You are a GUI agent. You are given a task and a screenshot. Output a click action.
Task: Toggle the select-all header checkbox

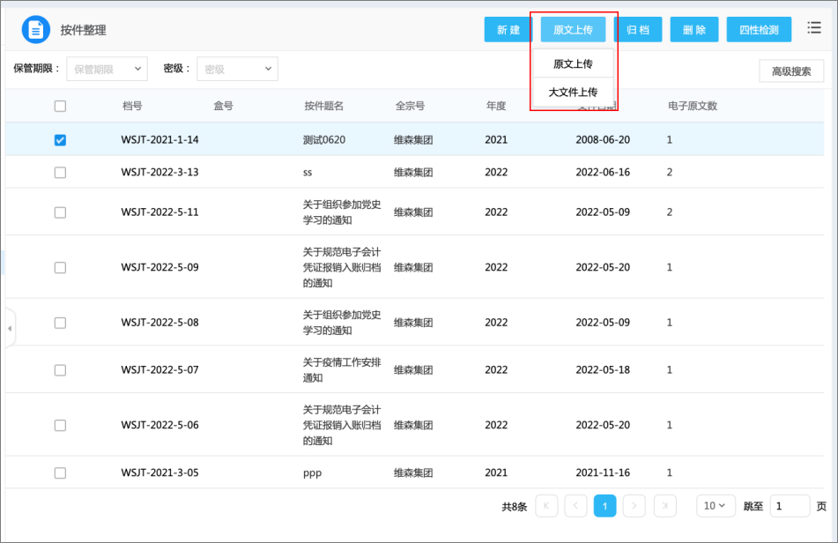pos(60,107)
